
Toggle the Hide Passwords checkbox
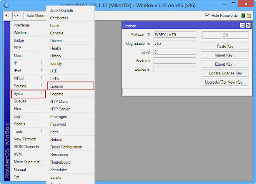click(x=207, y=15)
